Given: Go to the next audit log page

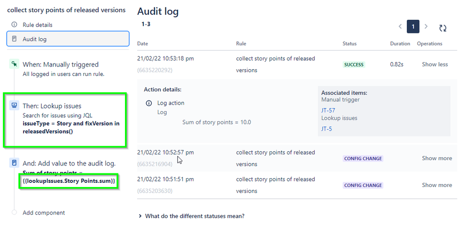Looking at the screenshot, I should [x=426, y=26].
